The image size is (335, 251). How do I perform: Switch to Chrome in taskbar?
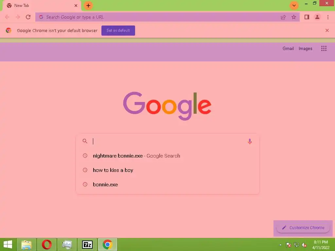pos(107,244)
